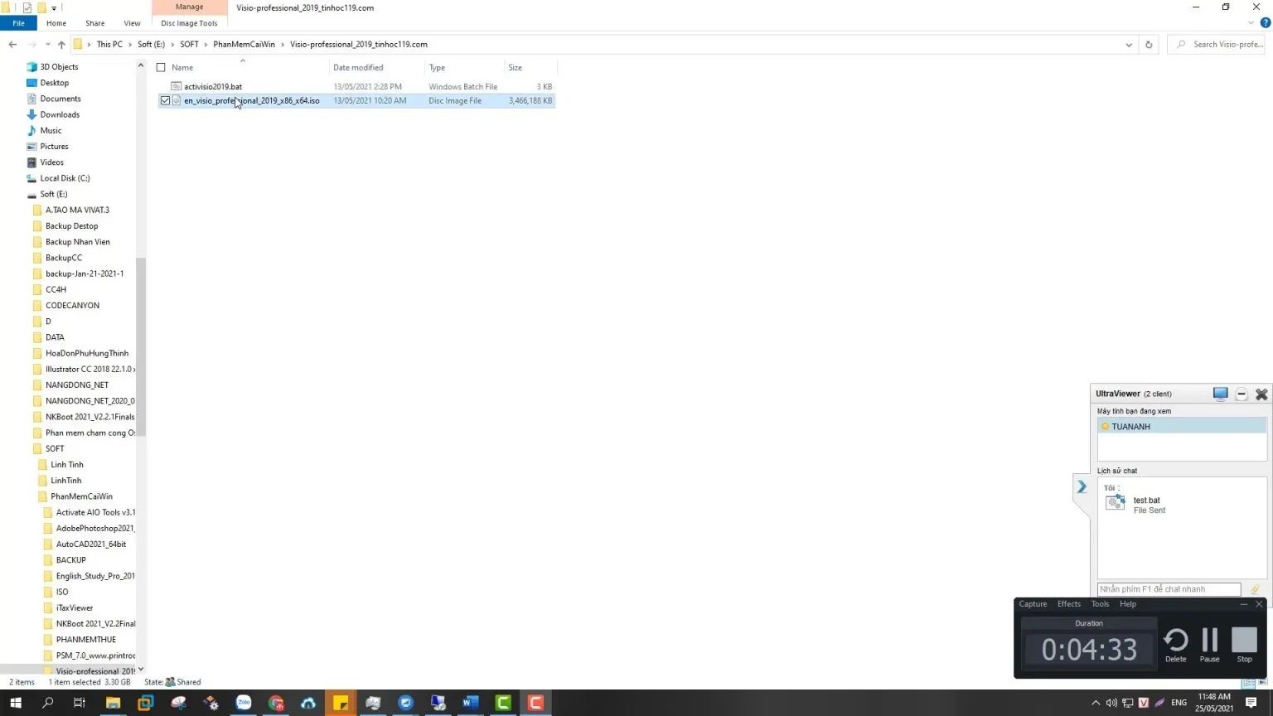Show hidden system tray icons

(x=1096, y=703)
